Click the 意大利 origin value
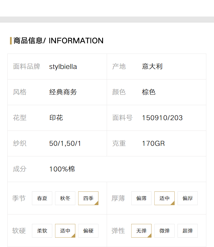The image size is (214, 247). pos(152,66)
